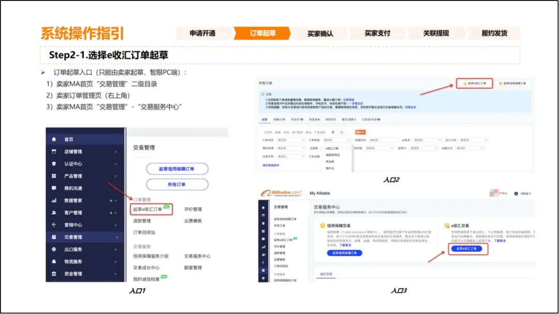Switch to the 买家支付 ribbon tab
This screenshot has height=314, width=559.
[x=376, y=33]
